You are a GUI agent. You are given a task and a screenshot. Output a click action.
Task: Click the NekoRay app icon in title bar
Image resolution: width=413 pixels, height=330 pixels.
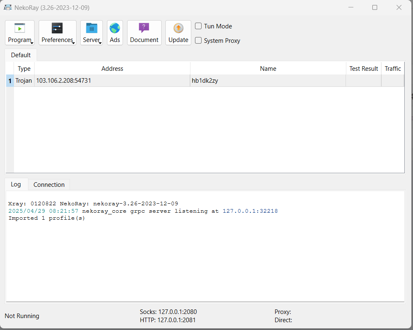click(x=8, y=7)
